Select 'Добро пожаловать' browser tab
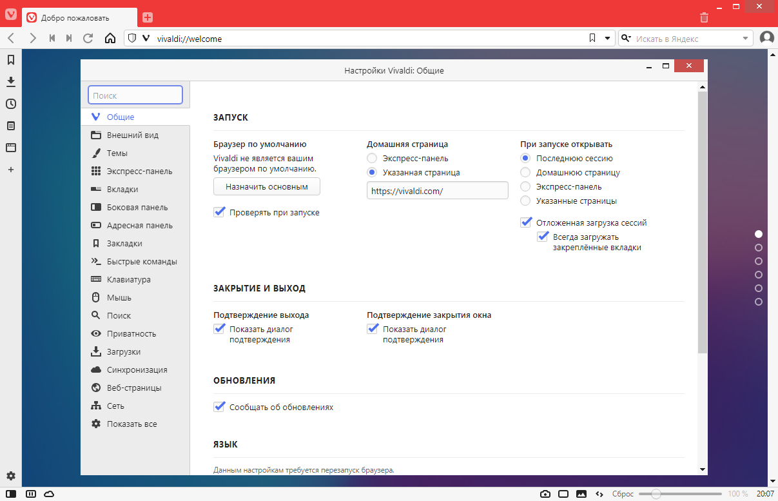Image resolution: width=778 pixels, height=501 pixels. pos(80,17)
